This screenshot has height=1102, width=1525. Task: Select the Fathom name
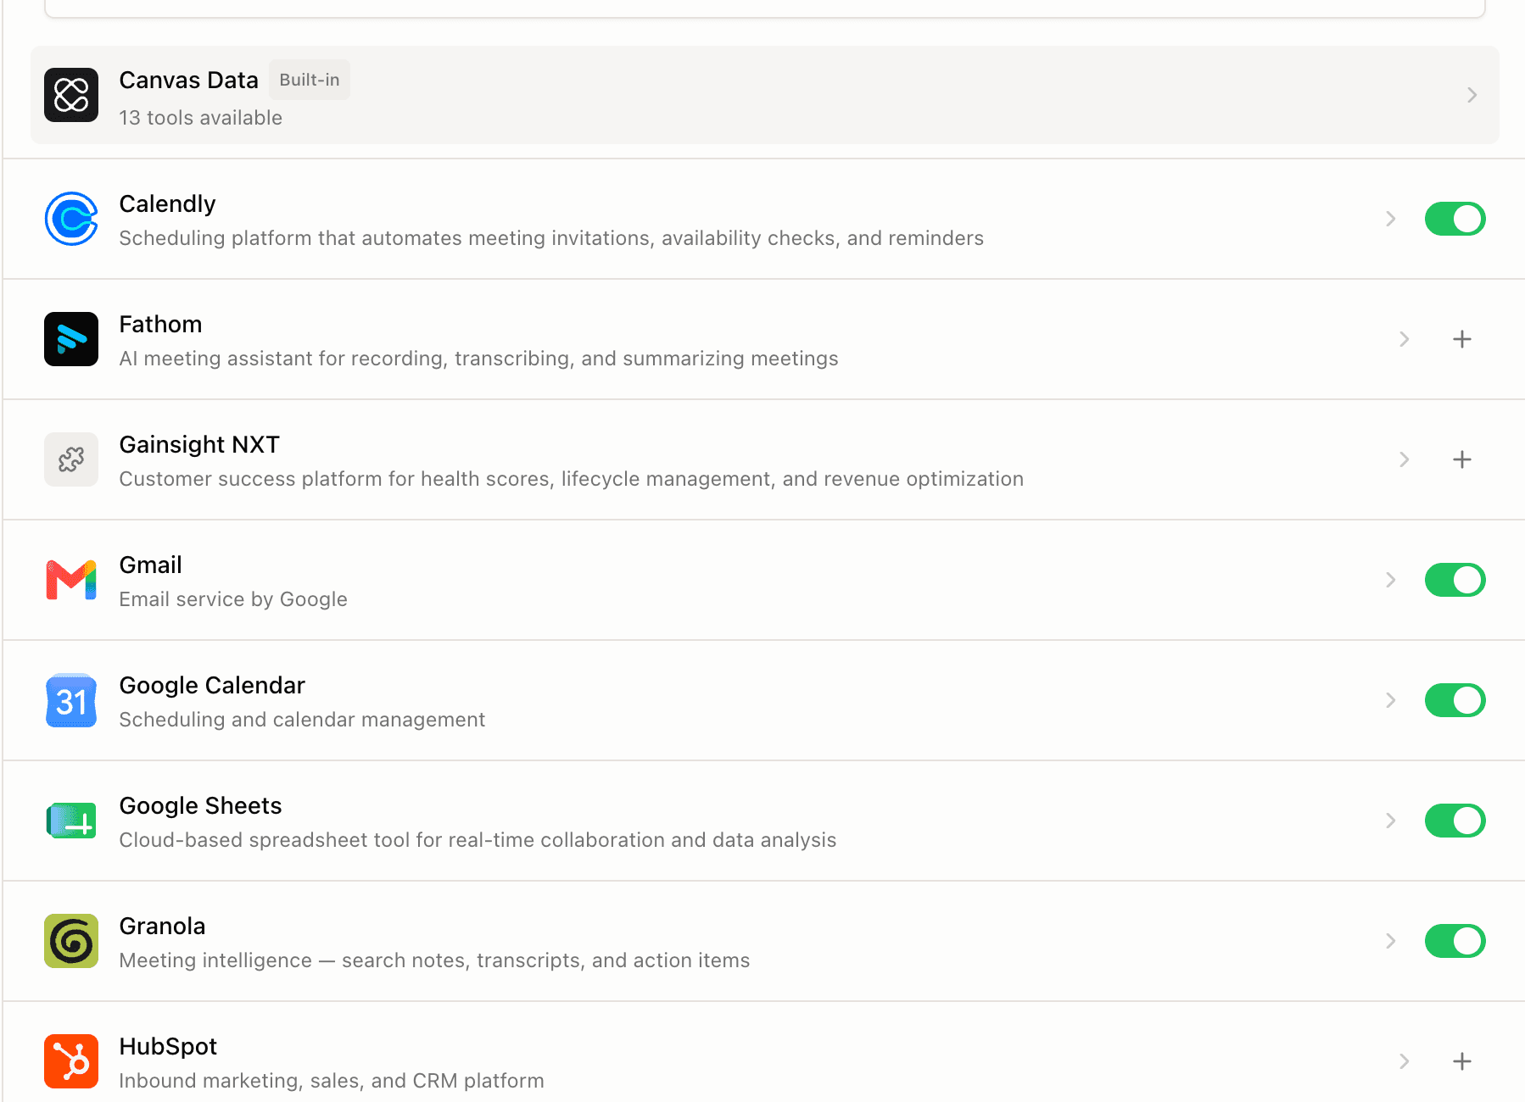point(160,324)
